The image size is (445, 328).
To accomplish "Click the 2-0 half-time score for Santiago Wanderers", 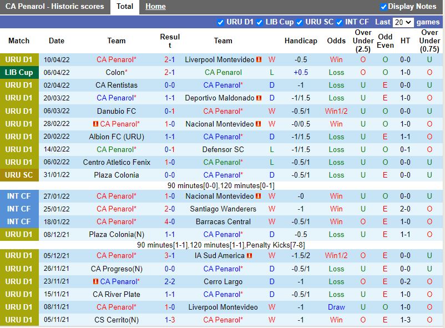I will click(x=405, y=209).
